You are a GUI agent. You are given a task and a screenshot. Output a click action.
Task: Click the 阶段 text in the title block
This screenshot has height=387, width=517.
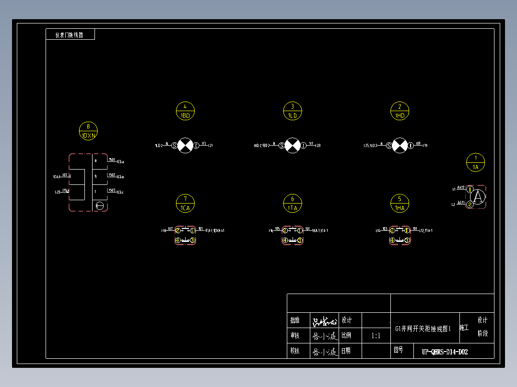coord(482,333)
